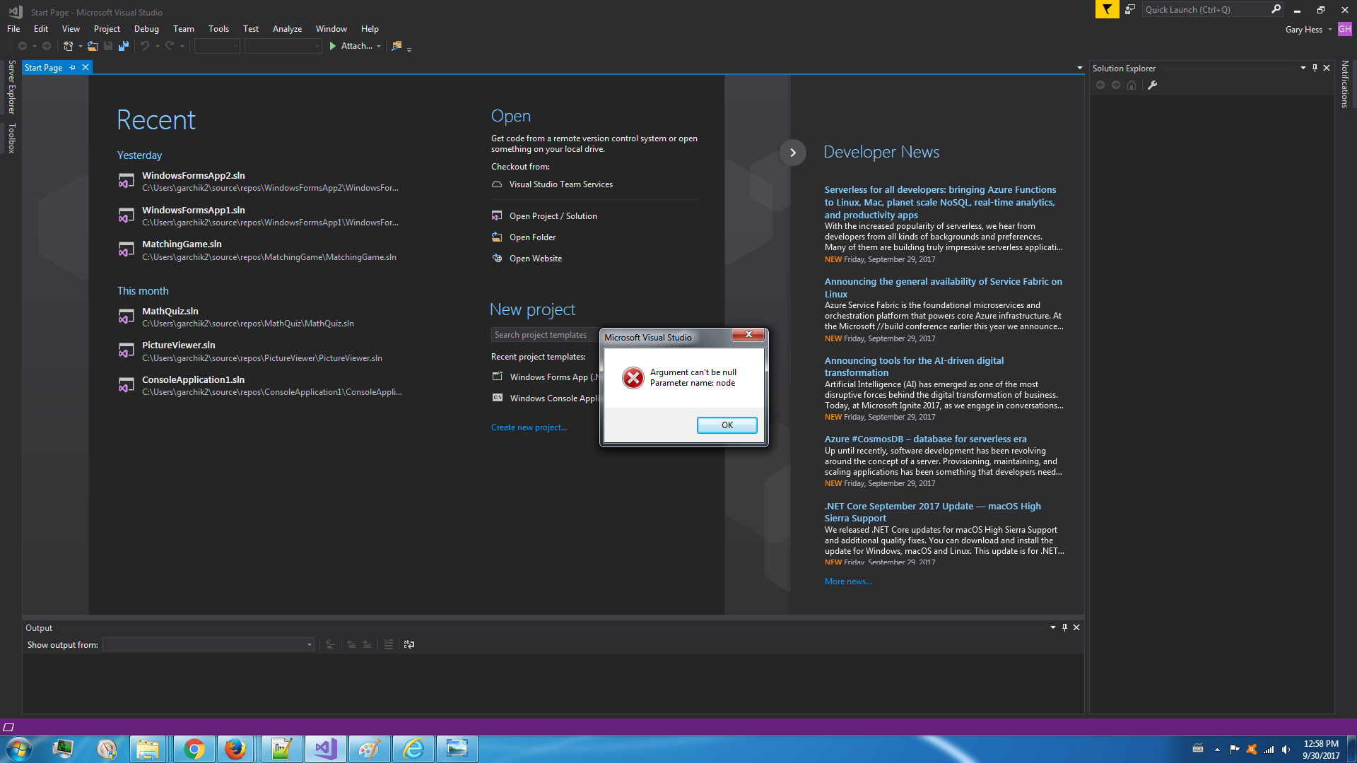
Task: Click the Solution Explorer Forward icon
Action: (x=1116, y=85)
